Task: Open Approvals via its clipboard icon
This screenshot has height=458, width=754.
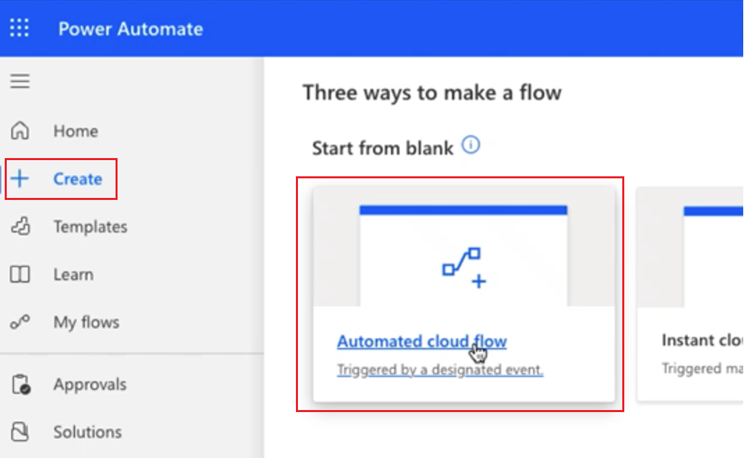Action: pyautogui.click(x=20, y=384)
